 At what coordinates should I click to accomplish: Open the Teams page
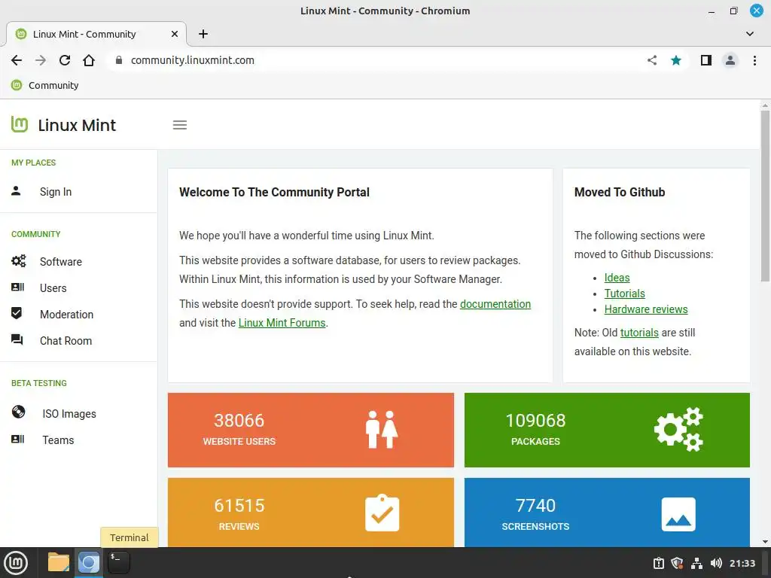(58, 440)
